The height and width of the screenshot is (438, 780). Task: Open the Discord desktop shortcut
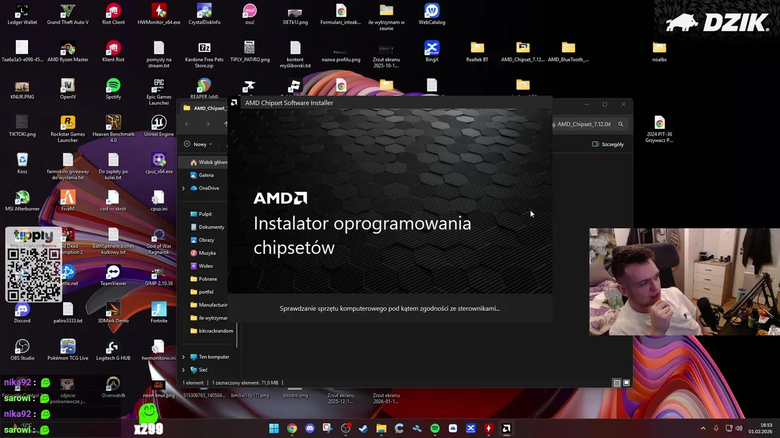(x=22, y=313)
